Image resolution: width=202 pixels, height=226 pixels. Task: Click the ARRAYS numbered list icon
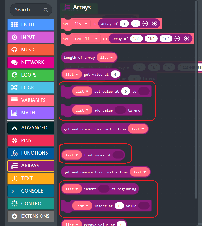(14, 166)
